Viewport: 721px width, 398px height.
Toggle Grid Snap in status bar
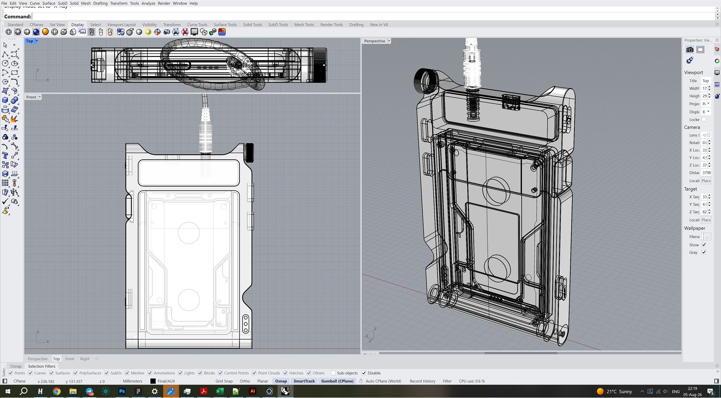[x=224, y=381]
